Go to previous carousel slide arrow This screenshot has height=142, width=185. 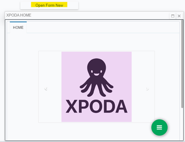coord(46,89)
